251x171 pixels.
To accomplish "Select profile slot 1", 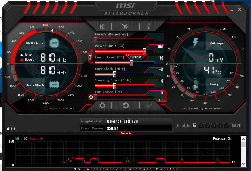I will click(201, 126).
